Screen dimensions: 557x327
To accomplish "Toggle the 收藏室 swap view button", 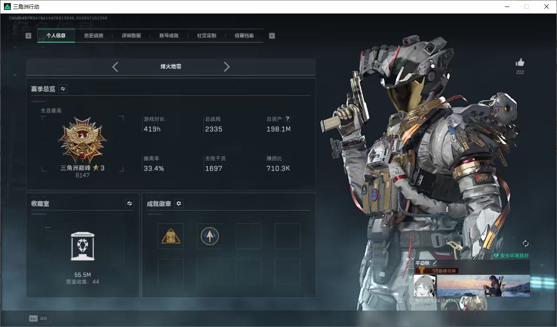I will (129, 204).
